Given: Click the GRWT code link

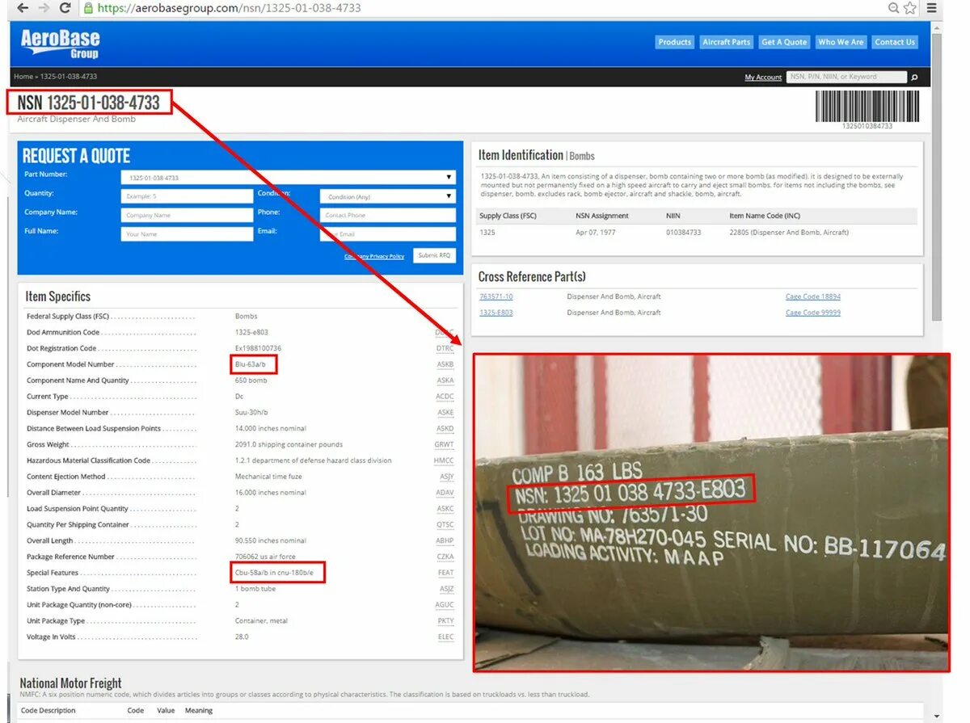Looking at the screenshot, I should [x=445, y=445].
